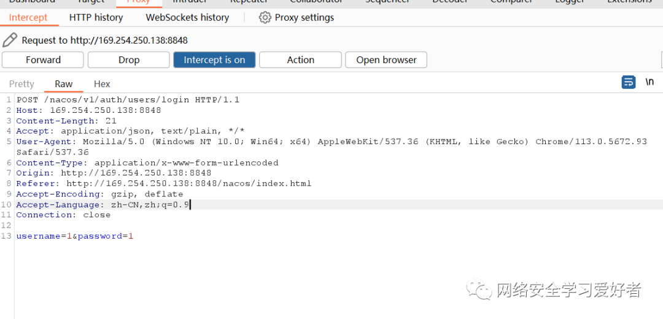Switch to the Intercept sub-tab
663x319 pixels.
coord(28,18)
